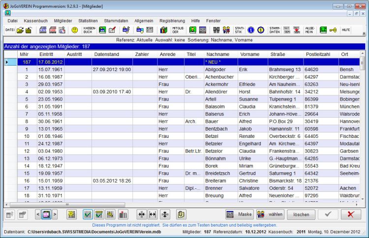Click the wählen button

pyautogui.click(x=271, y=214)
